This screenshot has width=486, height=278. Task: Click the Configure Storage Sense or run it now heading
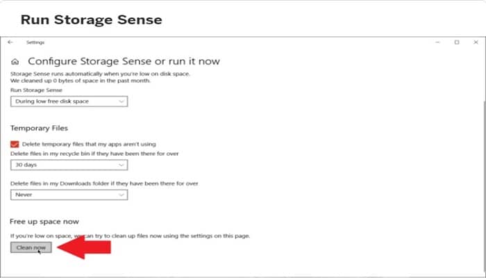[124, 61]
